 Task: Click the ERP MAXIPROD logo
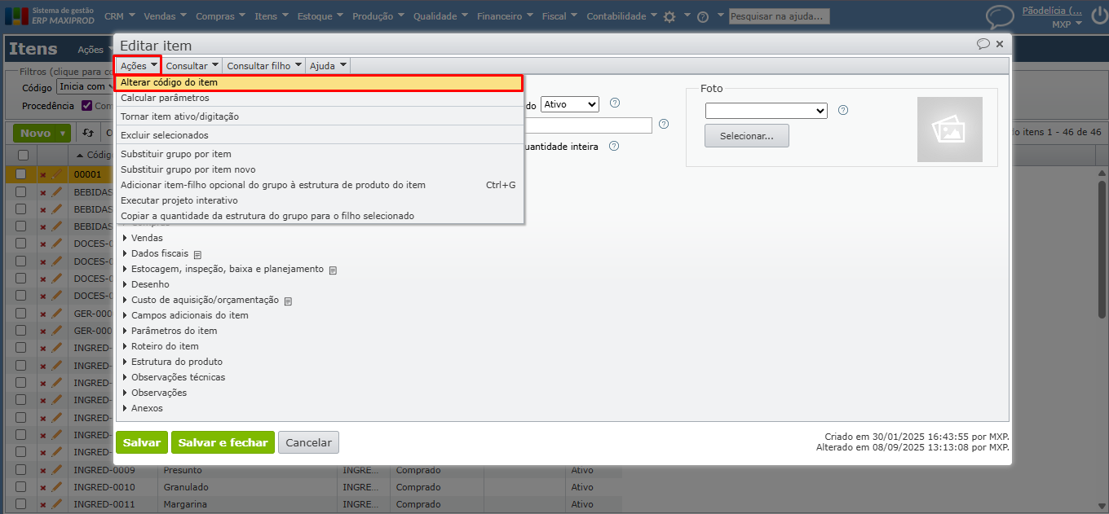49,15
